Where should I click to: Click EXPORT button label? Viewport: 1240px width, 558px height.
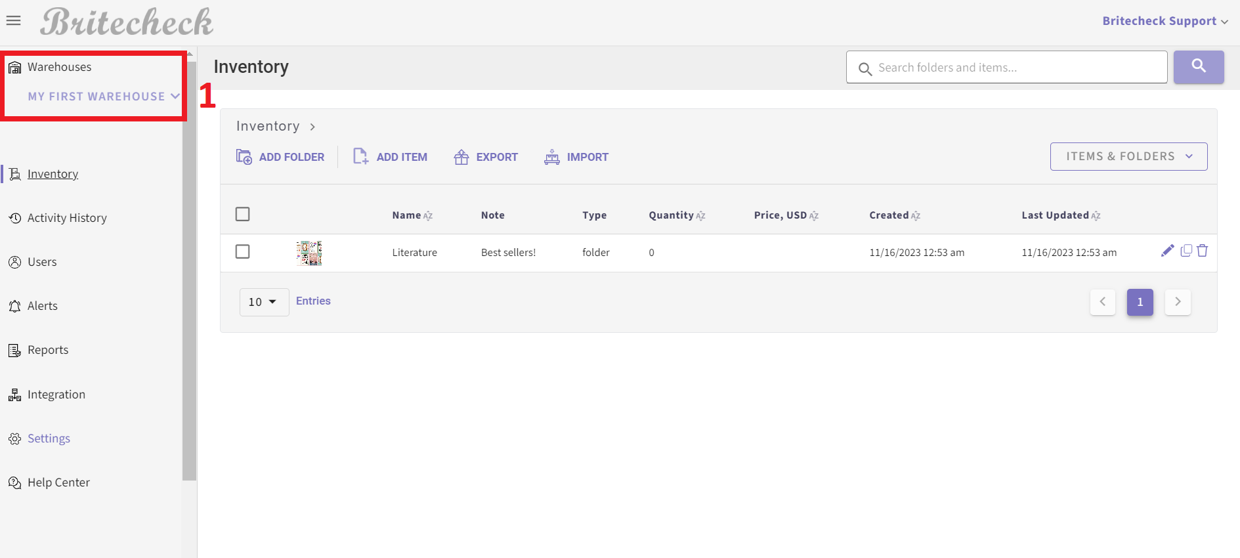click(x=497, y=157)
